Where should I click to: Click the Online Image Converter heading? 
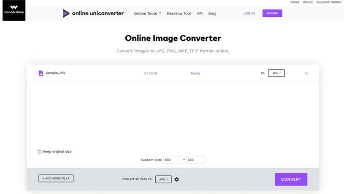pos(173,38)
